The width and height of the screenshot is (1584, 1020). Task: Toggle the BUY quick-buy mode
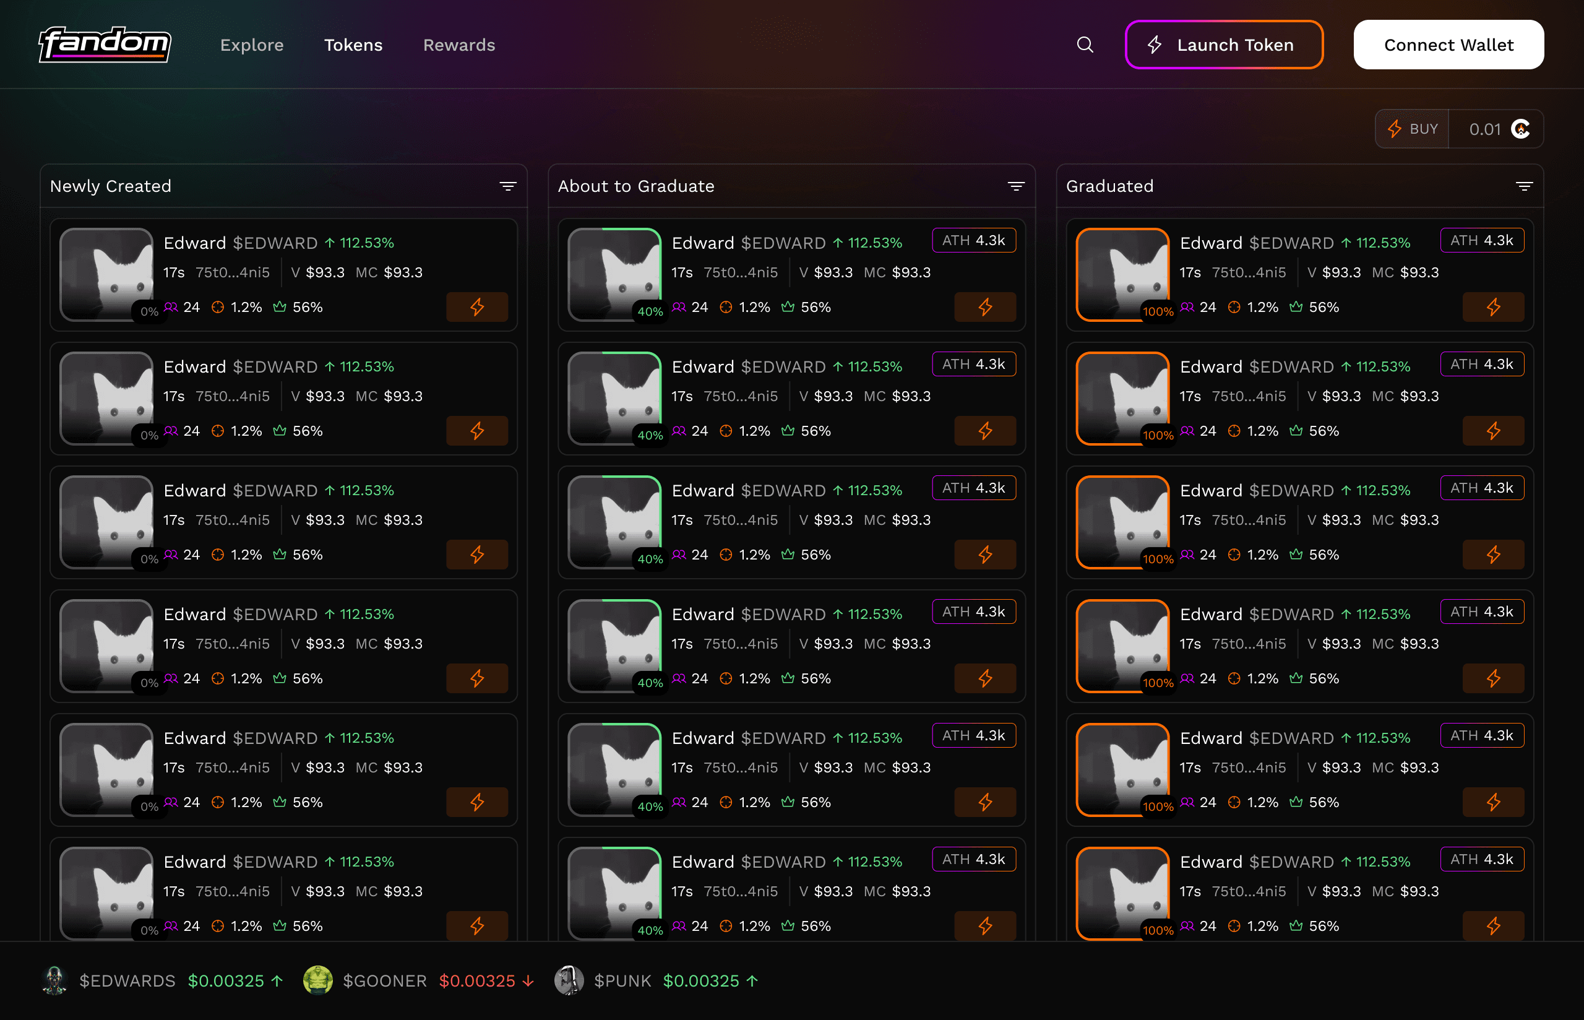(x=1412, y=129)
